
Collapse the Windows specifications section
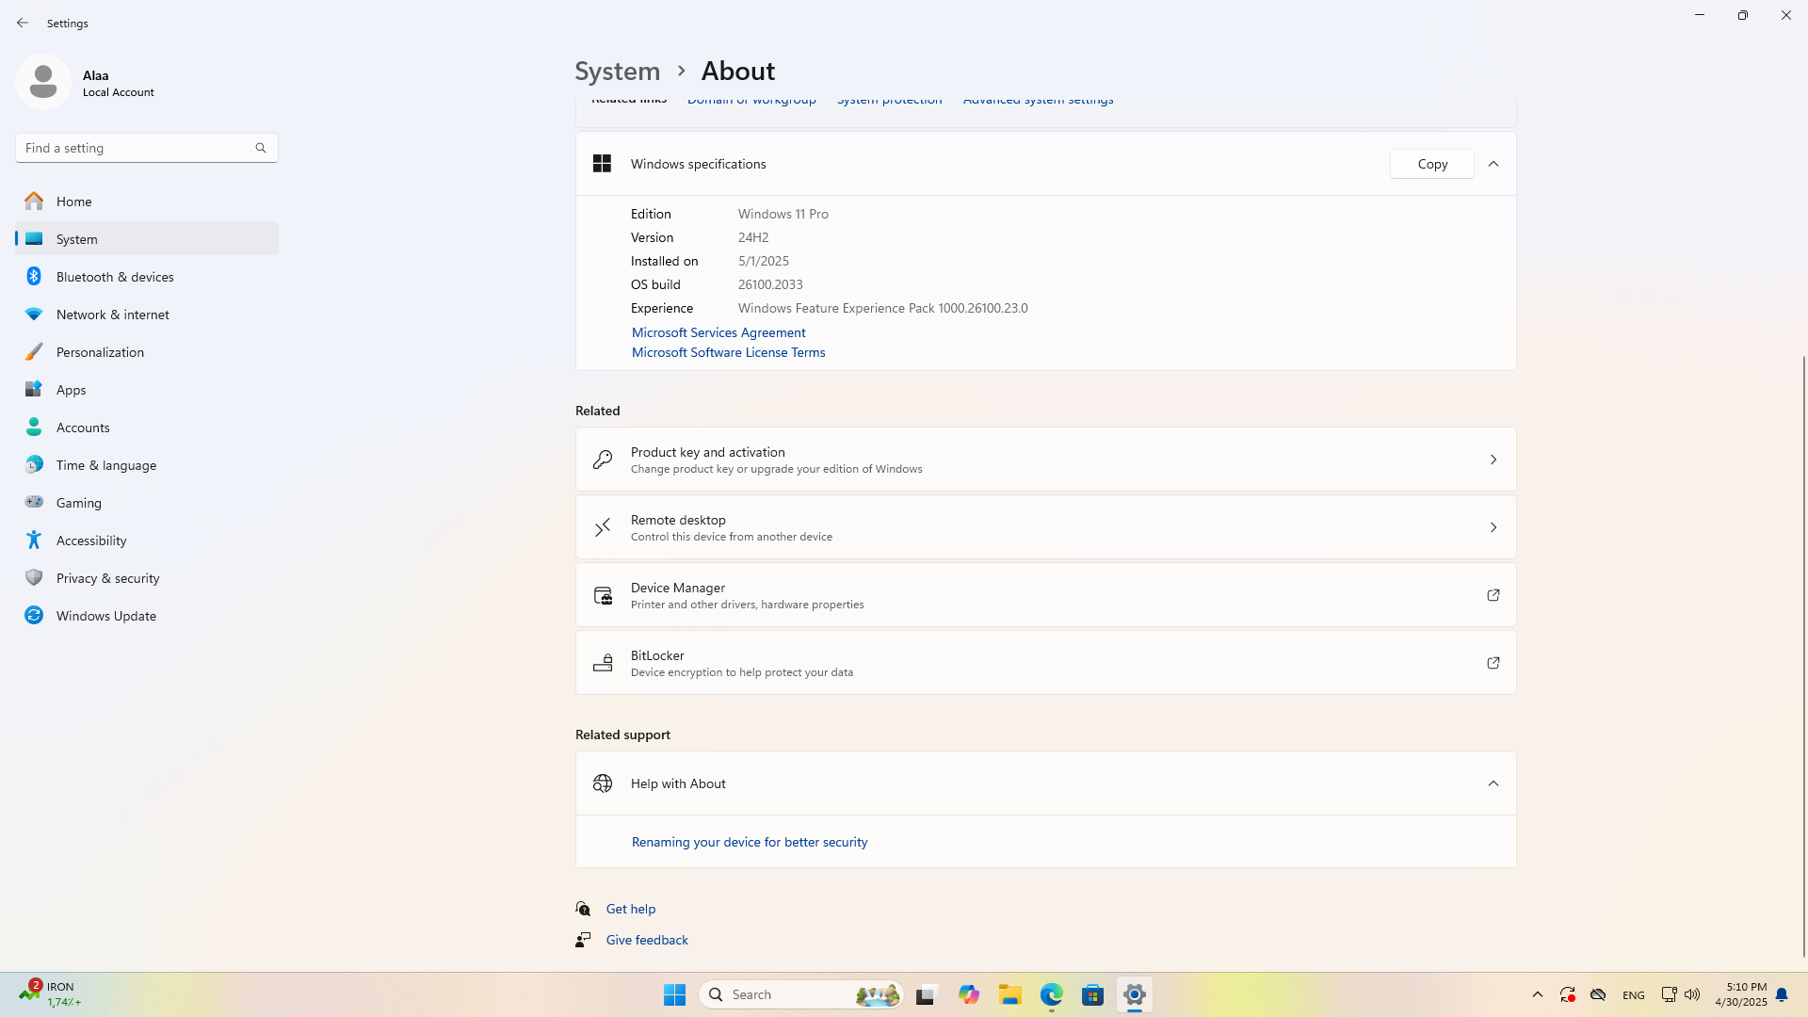point(1493,164)
